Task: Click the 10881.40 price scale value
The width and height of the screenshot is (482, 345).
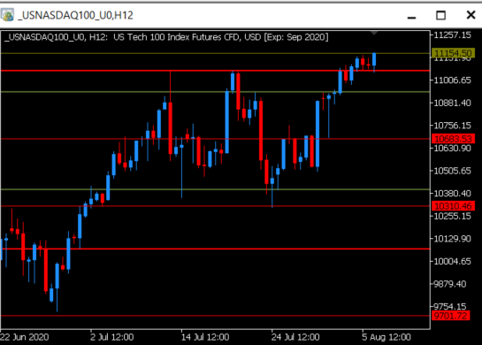Action: click(x=452, y=103)
